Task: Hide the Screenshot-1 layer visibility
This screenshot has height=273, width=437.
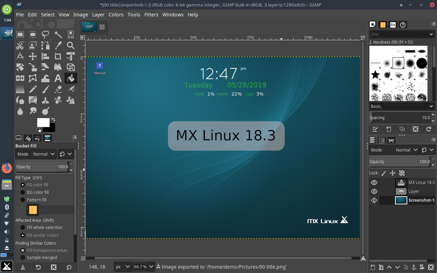Action: coord(374,200)
